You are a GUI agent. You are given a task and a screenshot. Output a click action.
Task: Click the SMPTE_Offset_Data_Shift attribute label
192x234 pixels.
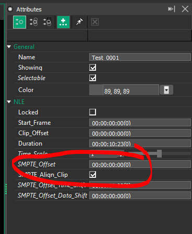[52, 196]
